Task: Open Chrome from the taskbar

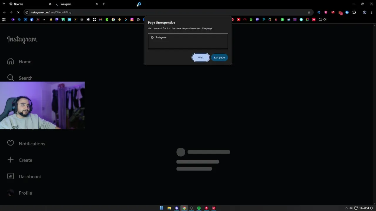Action: point(184,208)
